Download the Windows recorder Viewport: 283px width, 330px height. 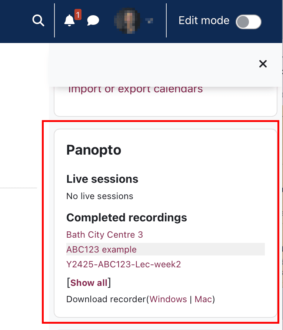[168, 299]
